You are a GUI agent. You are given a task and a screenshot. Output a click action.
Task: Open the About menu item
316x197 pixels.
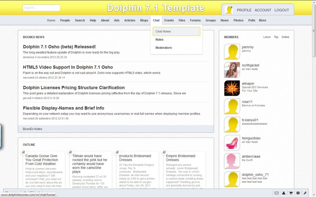click(x=105, y=20)
